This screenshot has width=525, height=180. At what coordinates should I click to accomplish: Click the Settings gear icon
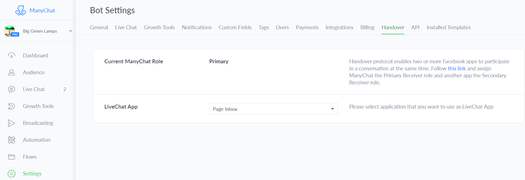tap(11, 173)
